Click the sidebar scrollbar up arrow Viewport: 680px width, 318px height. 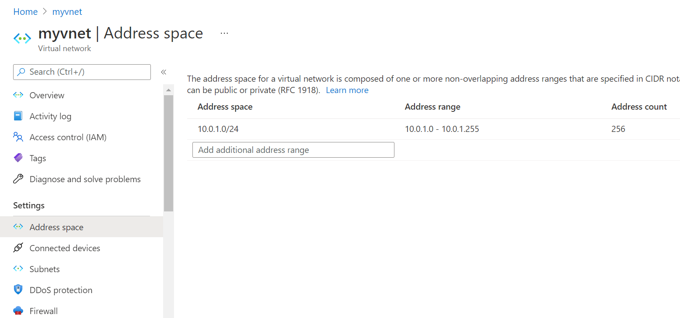[x=168, y=90]
